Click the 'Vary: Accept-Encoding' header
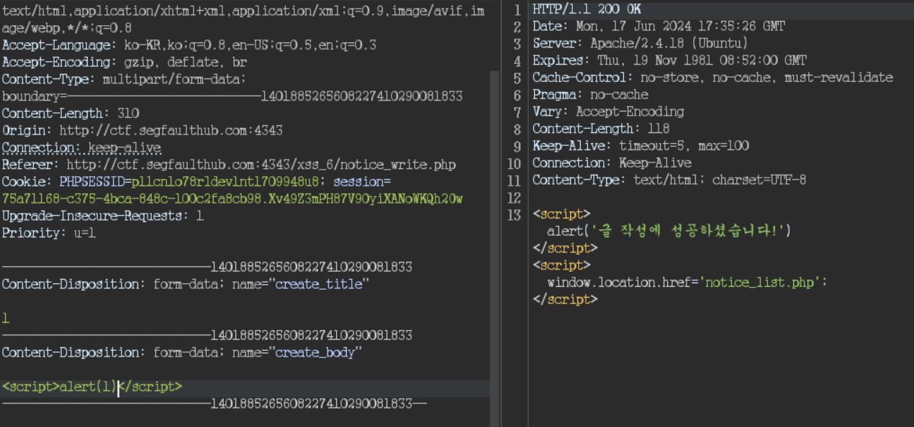The image size is (914, 427). (608, 112)
